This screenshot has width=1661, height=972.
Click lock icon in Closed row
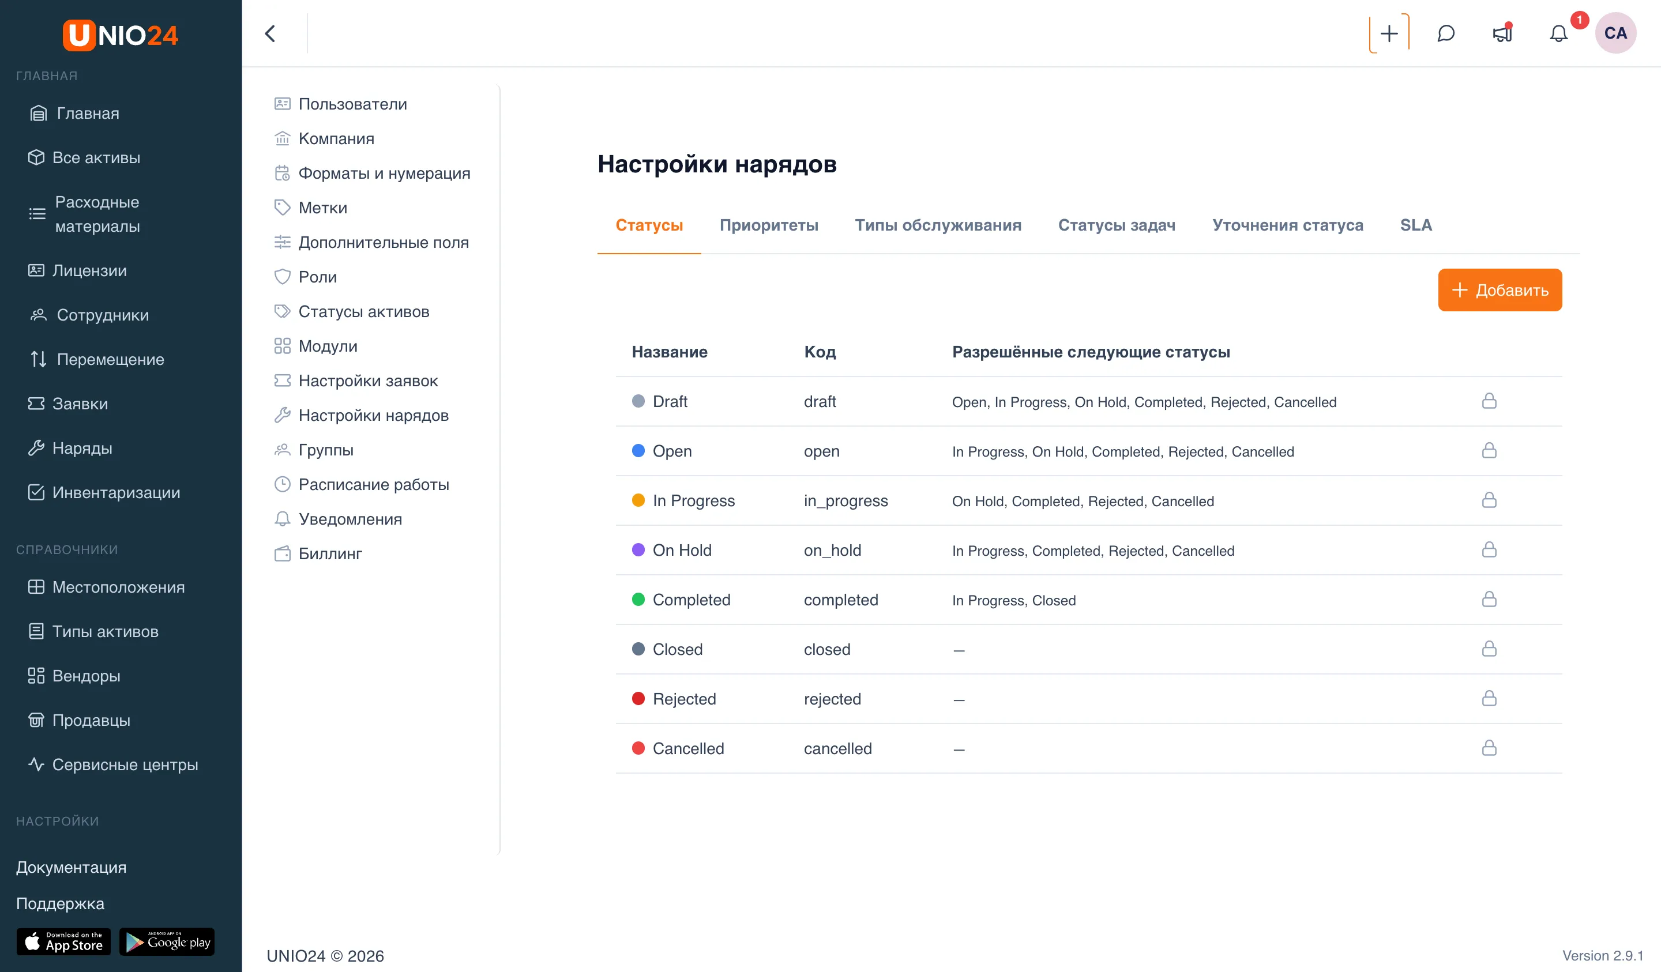[x=1489, y=649]
